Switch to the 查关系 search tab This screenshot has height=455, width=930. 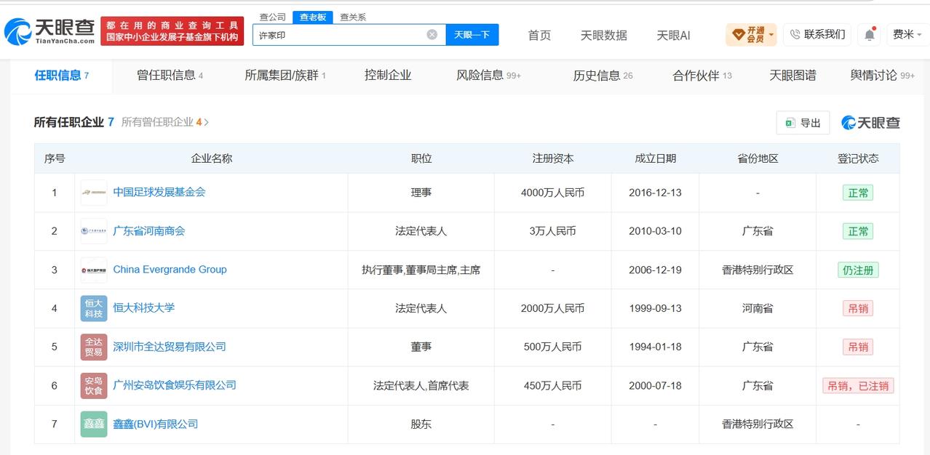point(353,17)
